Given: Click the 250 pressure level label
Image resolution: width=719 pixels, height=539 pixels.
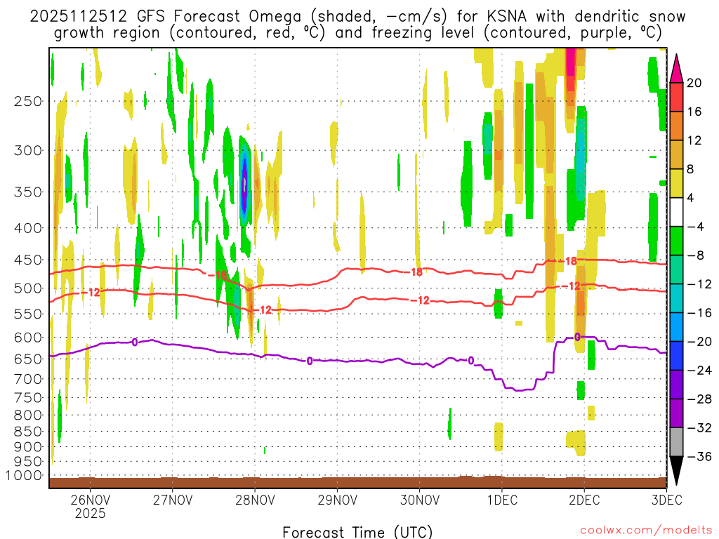Looking at the screenshot, I should tap(28, 101).
